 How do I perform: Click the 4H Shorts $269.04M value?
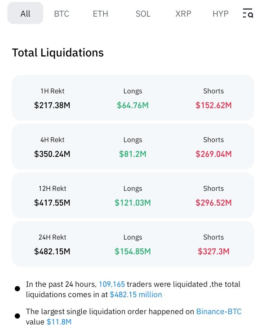[214, 154]
